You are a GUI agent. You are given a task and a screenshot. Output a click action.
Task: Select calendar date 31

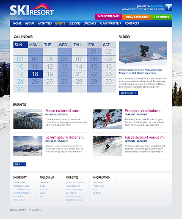[x=20, y=89]
